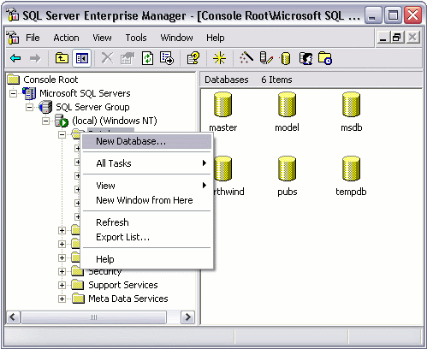Screen dimensions: 427x349
Task: Select the pubs database icon
Action: [287, 169]
